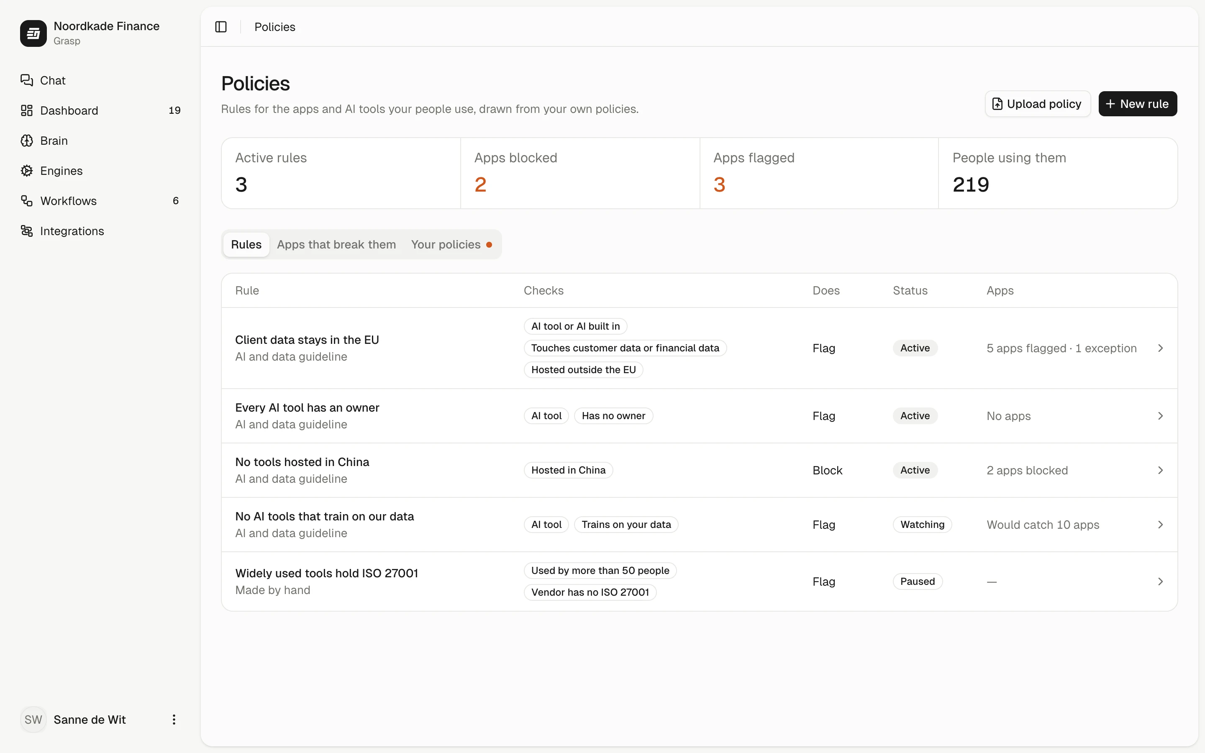Click the Active rules stat card
Viewport: 1205px width, 753px height.
[x=341, y=173]
